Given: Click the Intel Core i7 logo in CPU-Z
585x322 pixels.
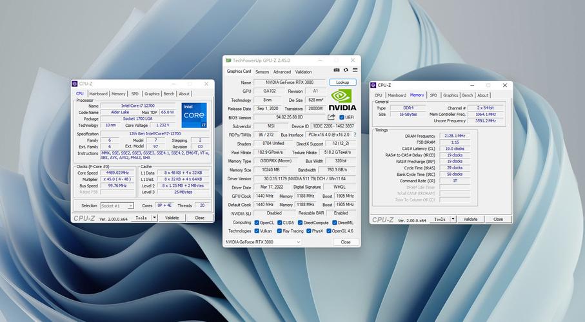Looking at the screenshot, I should click(x=194, y=115).
